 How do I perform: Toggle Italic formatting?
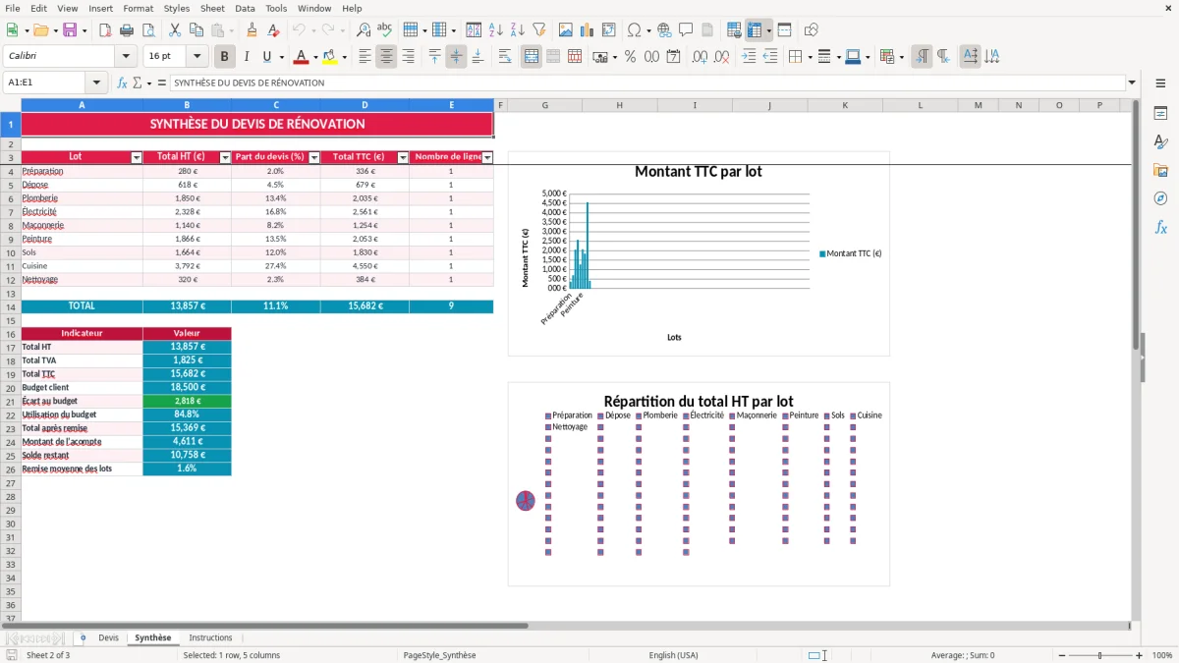click(246, 57)
